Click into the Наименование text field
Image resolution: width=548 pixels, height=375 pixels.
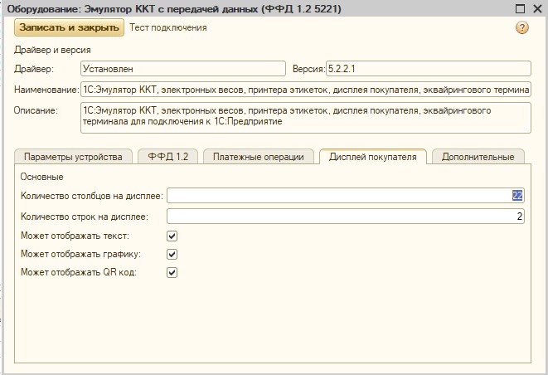click(305, 90)
